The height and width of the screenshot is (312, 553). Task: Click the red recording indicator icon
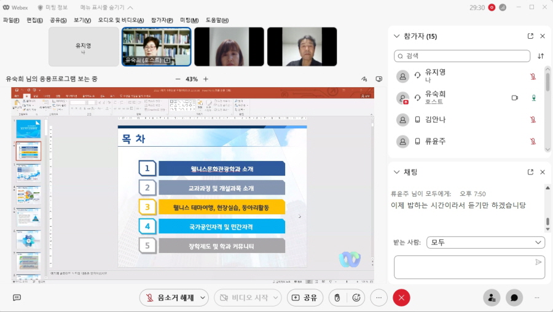pyautogui.click(x=492, y=7)
